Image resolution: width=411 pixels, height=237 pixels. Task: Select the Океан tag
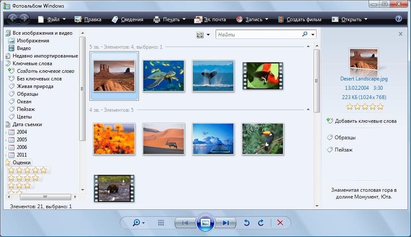pyautogui.click(x=24, y=101)
